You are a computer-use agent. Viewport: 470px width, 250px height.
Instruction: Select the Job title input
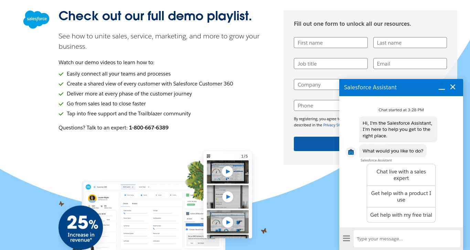coord(331,64)
